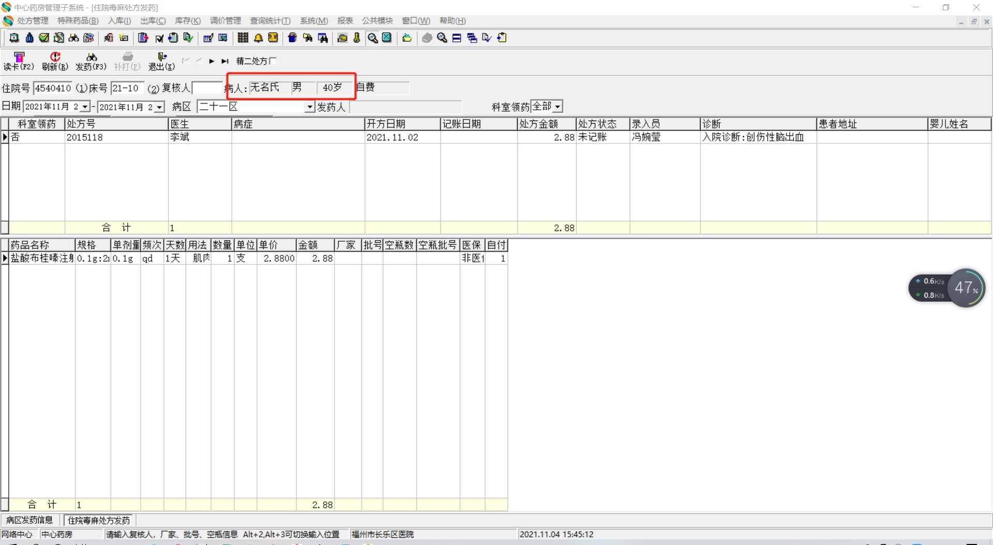Click the 处方号 column header
Screen dimensions: 993x545
(x=117, y=124)
